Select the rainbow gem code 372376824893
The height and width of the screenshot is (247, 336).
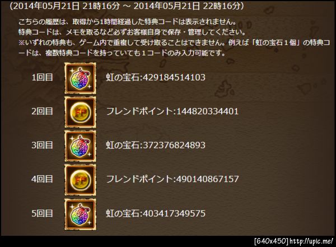pyautogui.click(x=174, y=146)
